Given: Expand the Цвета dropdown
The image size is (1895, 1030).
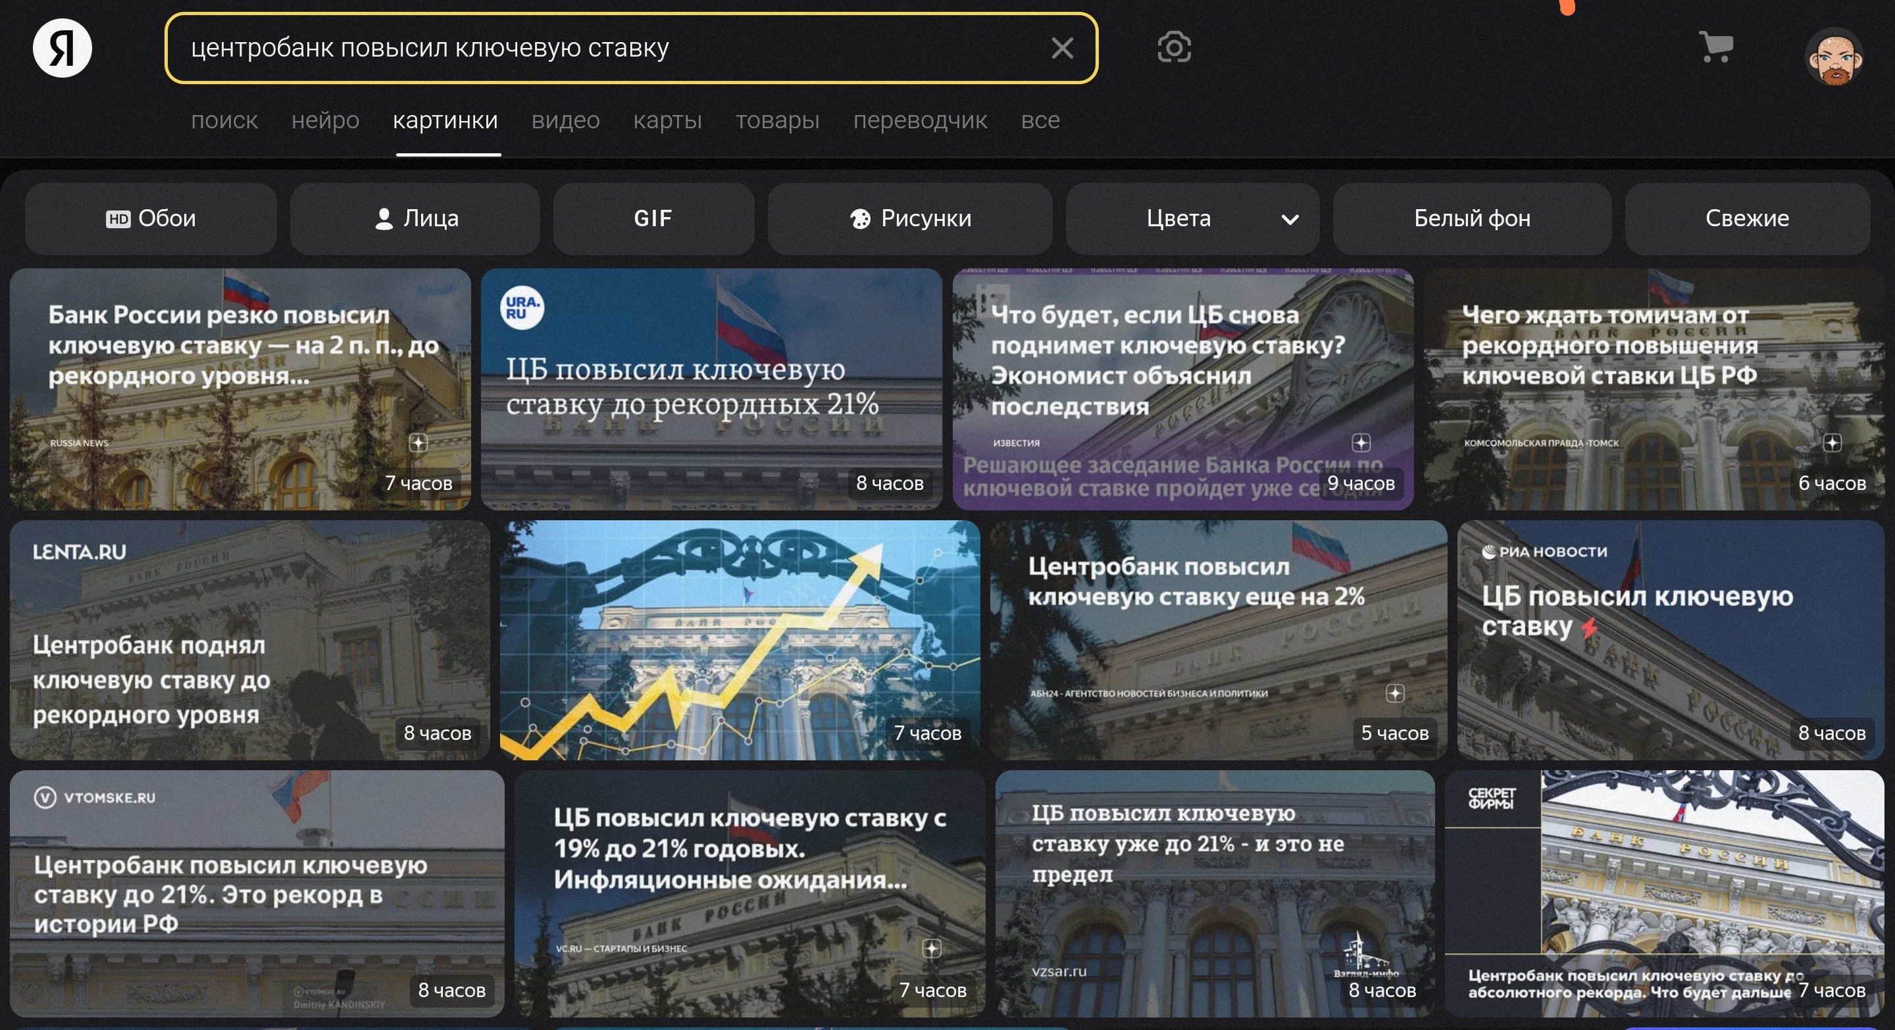Looking at the screenshot, I should (x=1192, y=218).
